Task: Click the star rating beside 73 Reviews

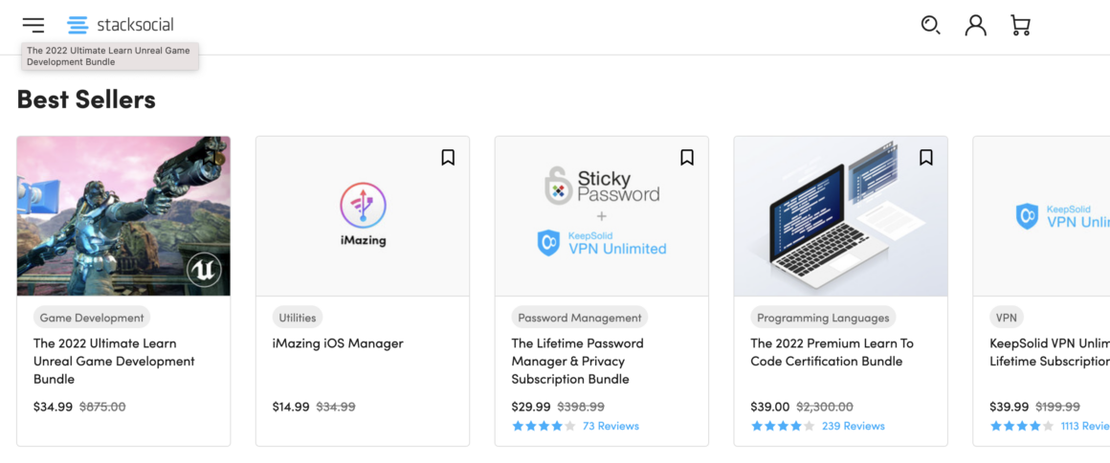Action: [x=544, y=427]
